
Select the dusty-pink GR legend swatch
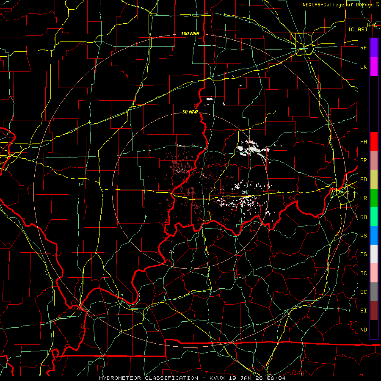[374, 160]
